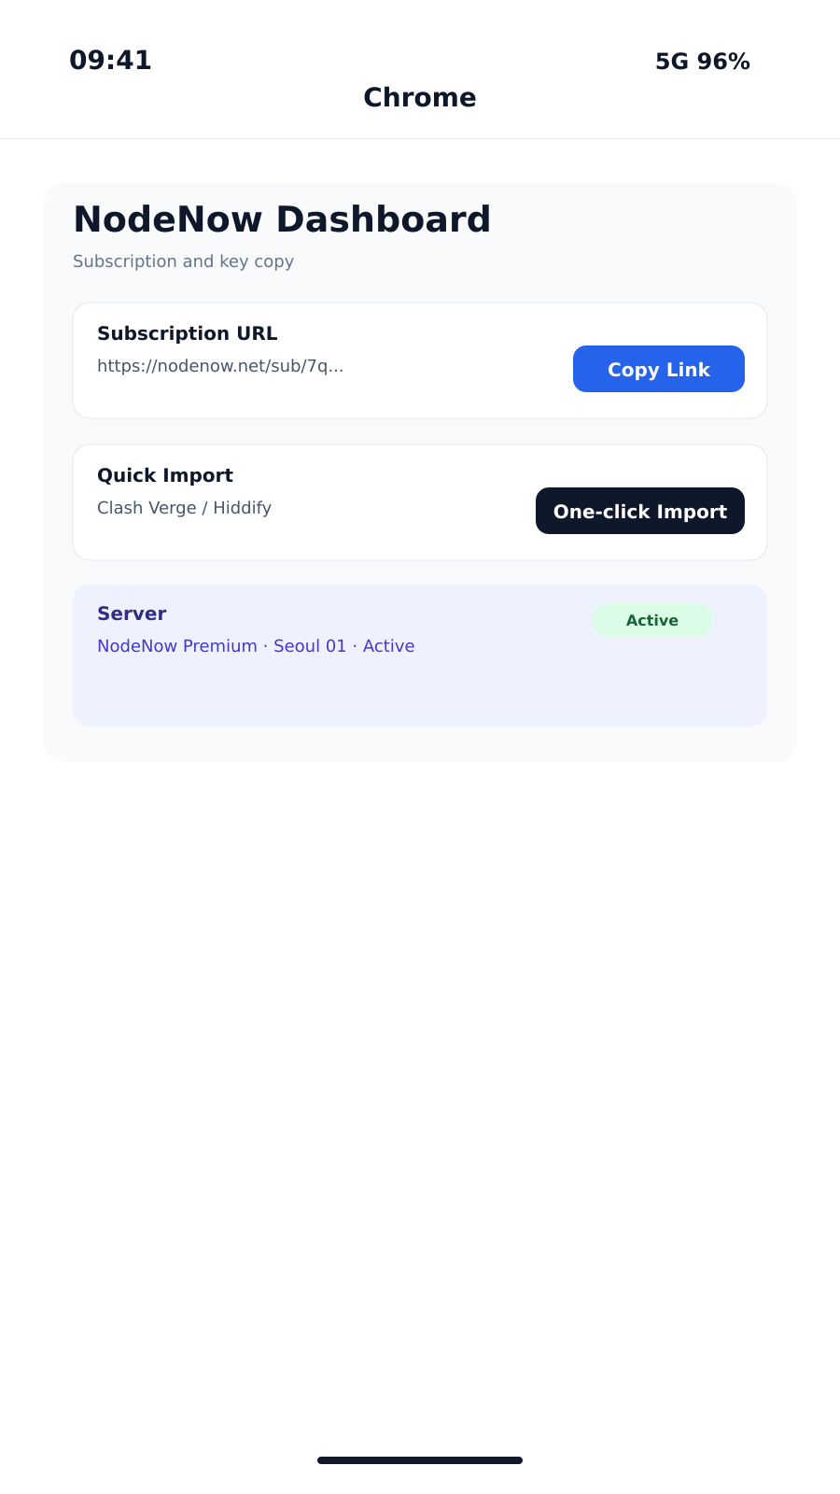Click the NodeNow Premium Seoul 01 text
The image size is (840, 1494).
(x=256, y=646)
